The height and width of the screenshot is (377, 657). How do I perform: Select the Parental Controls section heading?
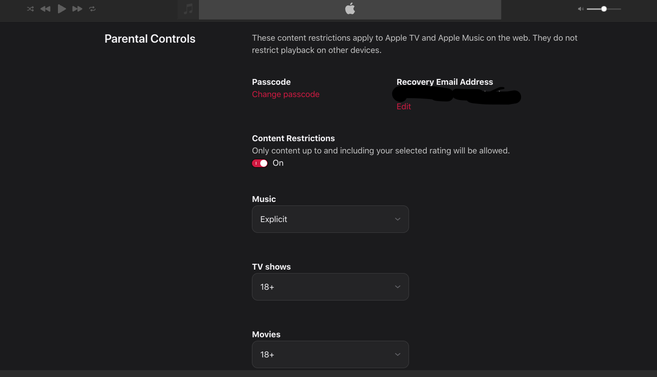click(x=150, y=39)
